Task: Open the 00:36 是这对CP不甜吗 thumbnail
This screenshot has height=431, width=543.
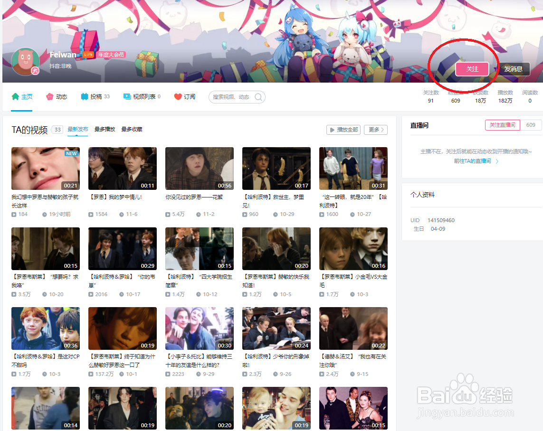Action: [45, 328]
